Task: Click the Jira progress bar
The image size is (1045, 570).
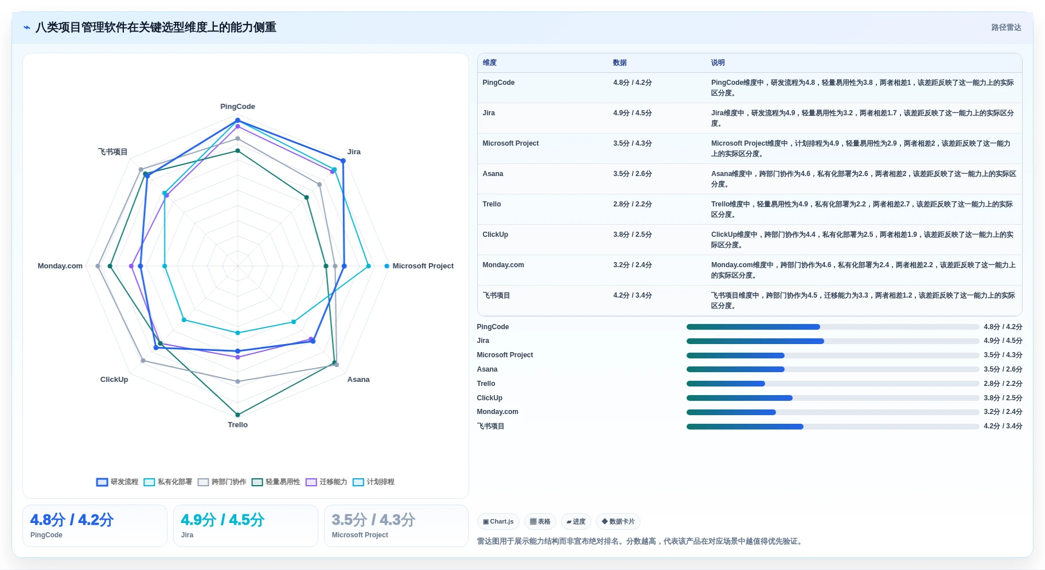Action: (832, 341)
